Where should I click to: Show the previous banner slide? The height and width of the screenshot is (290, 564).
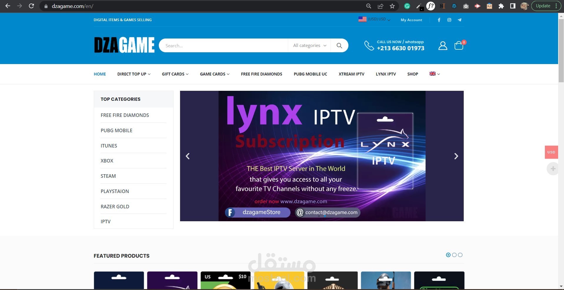[188, 156]
